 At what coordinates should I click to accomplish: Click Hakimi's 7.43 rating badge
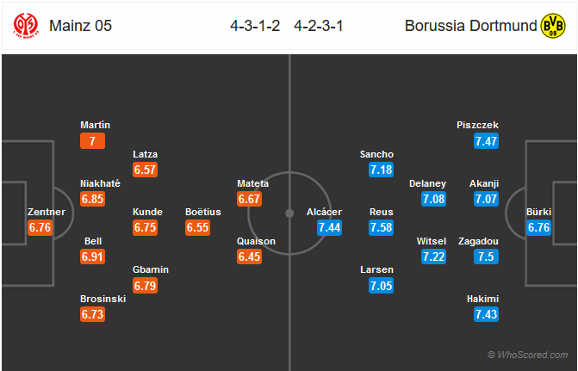pyautogui.click(x=486, y=314)
